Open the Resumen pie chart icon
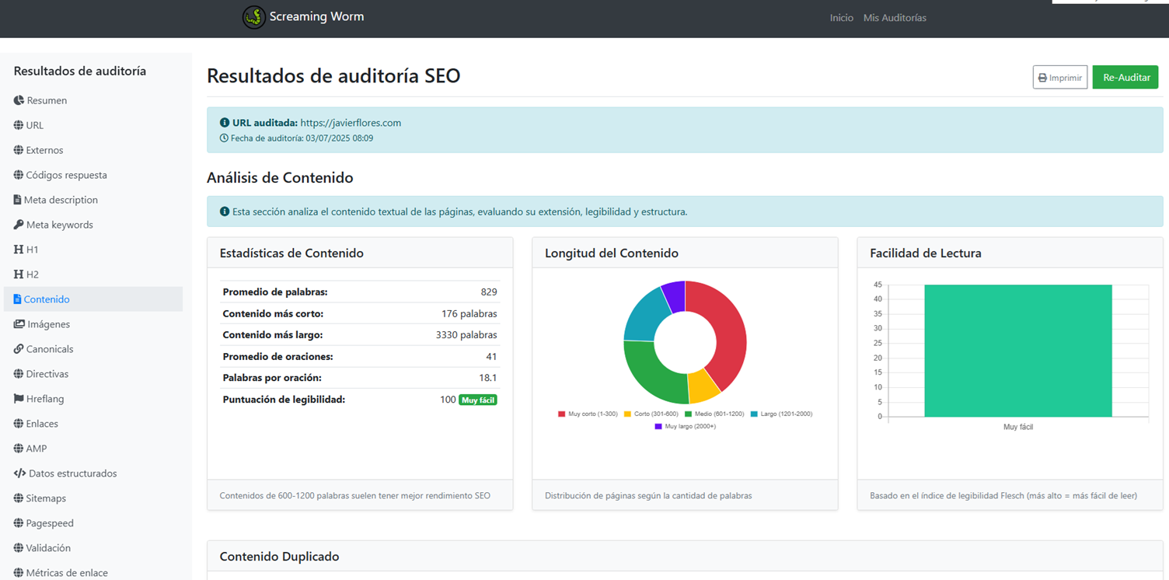Screen dimensions: 1169x580 (x=19, y=100)
